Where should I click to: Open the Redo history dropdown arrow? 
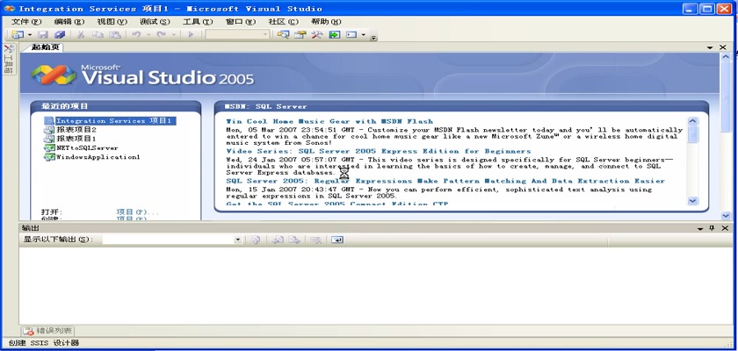tap(173, 35)
